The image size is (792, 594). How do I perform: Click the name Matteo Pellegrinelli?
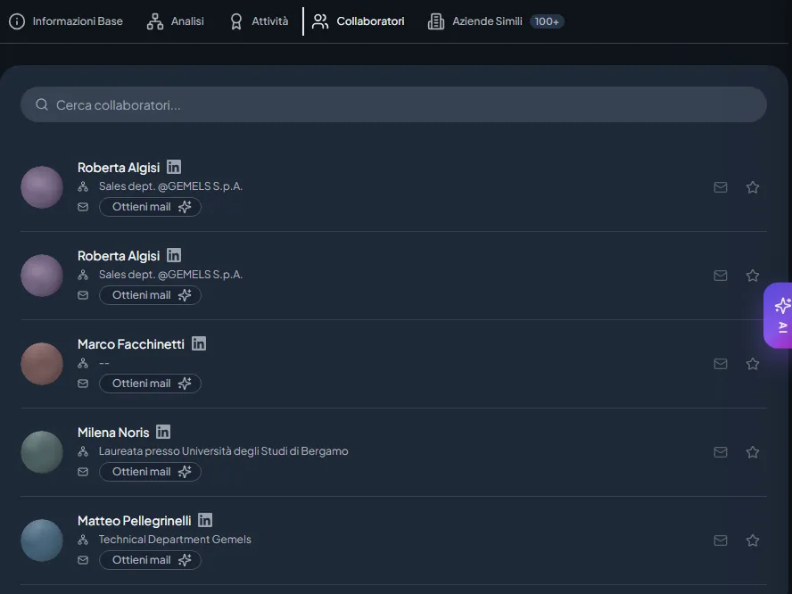135,521
